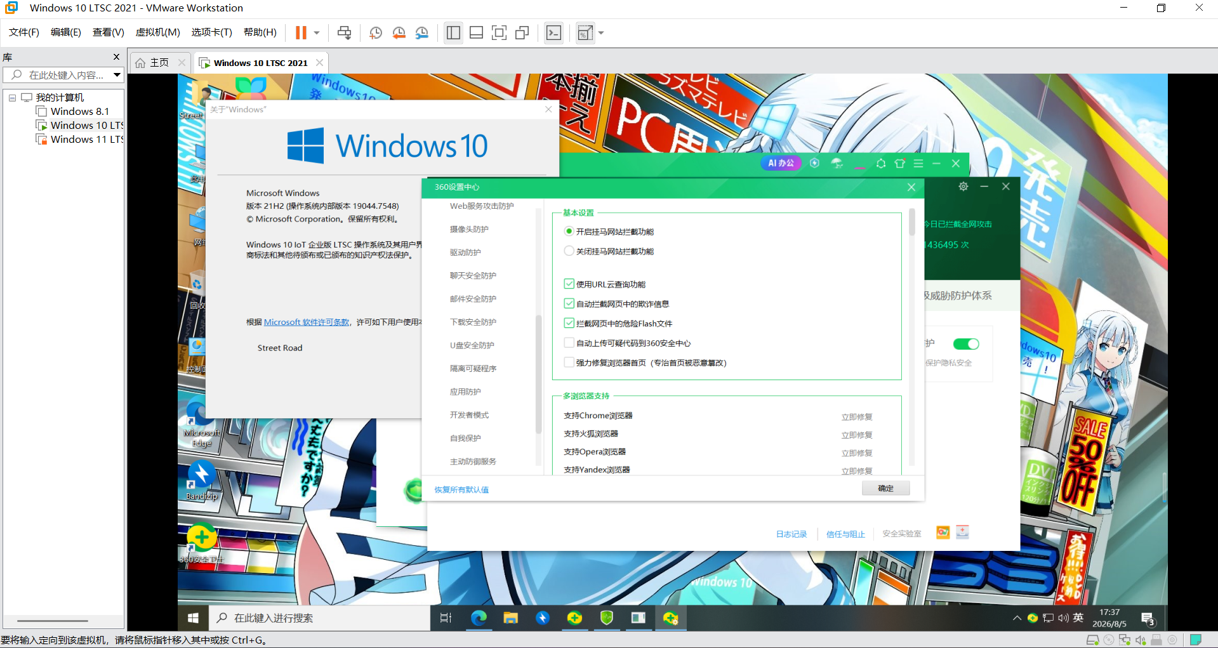Open the 360 skin shirt icon

coord(899,163)
